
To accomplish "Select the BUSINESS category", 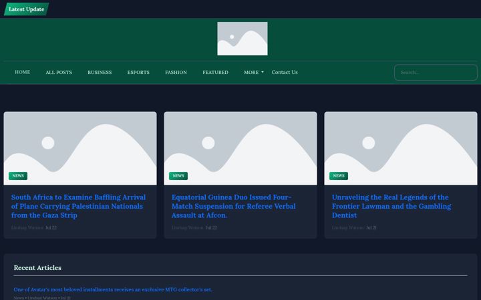I will coord(100,72).
